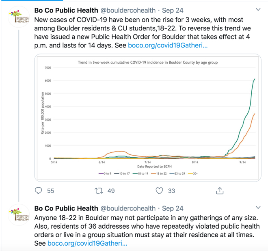Like the first tweet with heart icon
268x251 pixels.
point(159,190)
